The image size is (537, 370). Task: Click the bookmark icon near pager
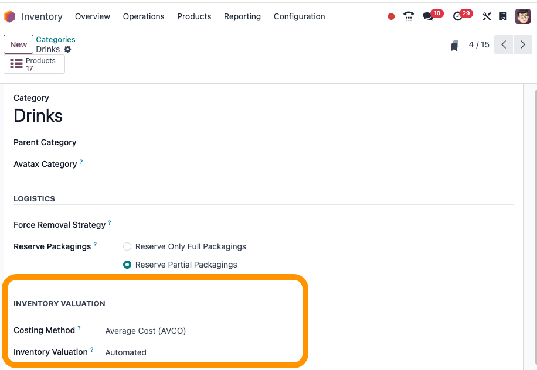[454, 45]
